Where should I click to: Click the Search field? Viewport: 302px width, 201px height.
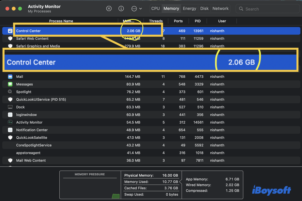click(268, 9)
